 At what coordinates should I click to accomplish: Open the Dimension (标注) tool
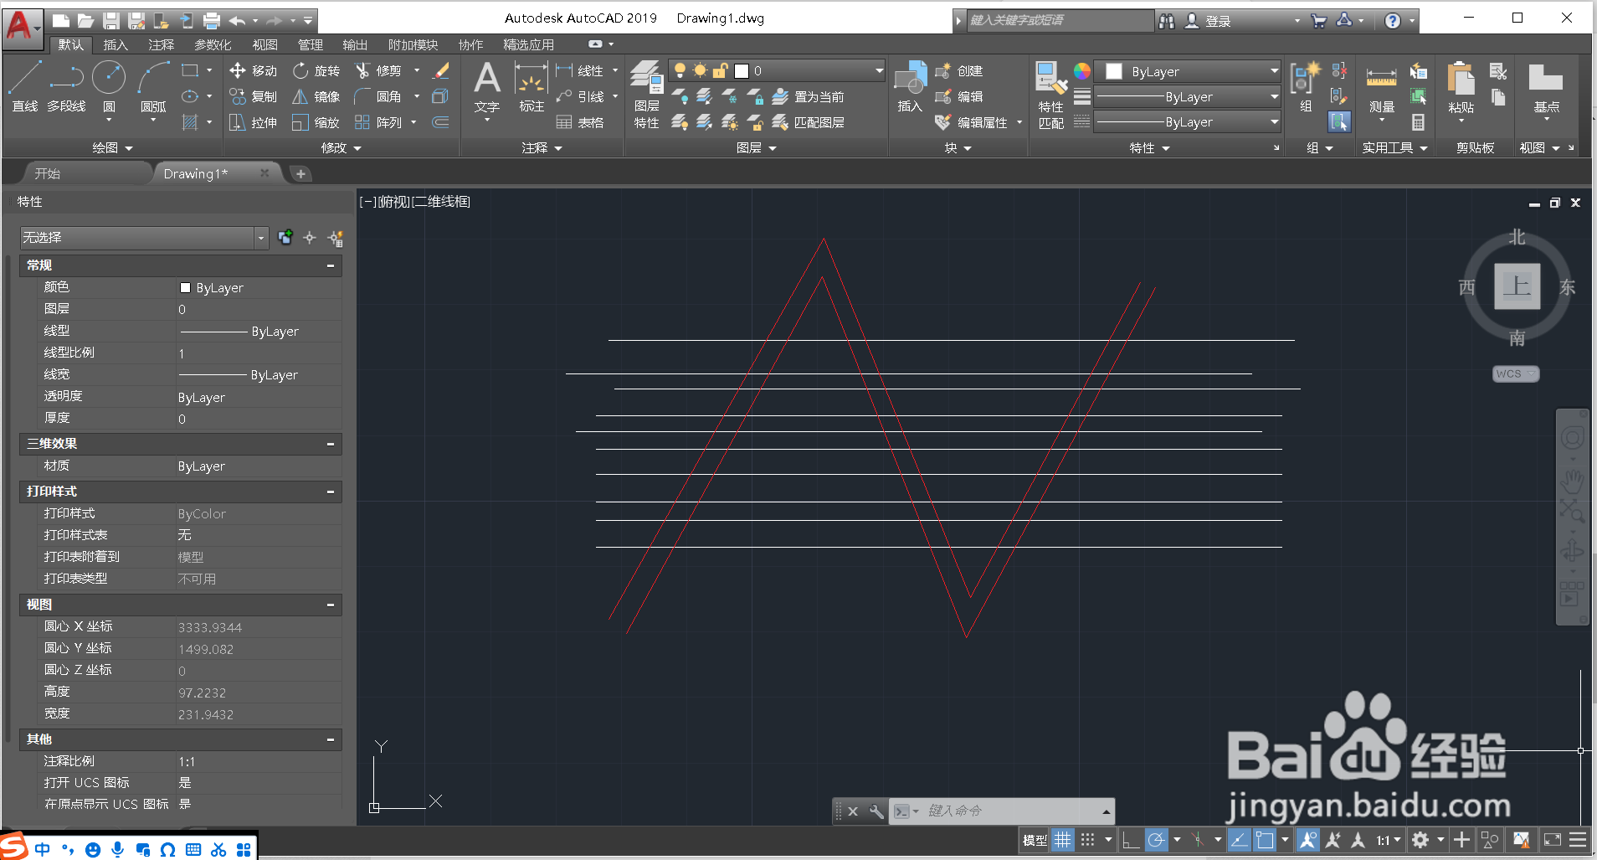(531, 87)
